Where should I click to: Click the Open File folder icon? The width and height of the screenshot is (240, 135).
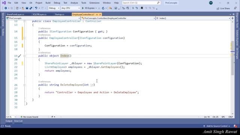(x=23, y=8)
